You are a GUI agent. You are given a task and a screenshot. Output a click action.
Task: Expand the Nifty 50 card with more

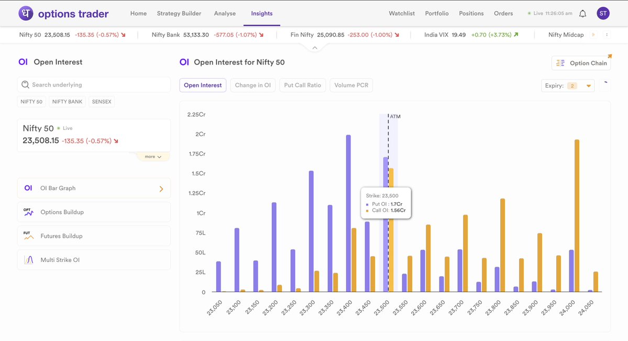tap(153, 157)
